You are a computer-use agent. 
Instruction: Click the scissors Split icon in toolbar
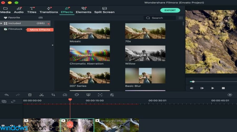point(41,95)
